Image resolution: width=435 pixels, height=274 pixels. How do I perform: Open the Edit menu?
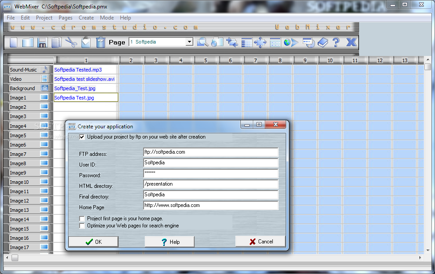pyautogui.click(x=25, y=18)
